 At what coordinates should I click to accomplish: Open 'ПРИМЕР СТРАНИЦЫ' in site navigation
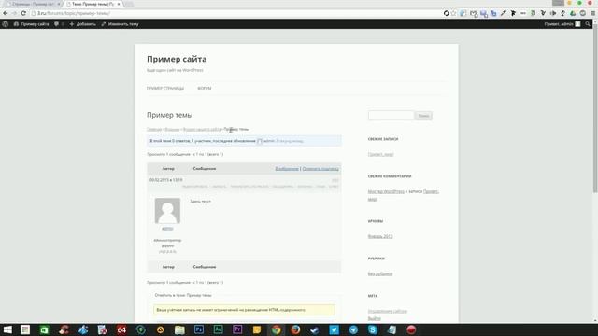pos(165,88)
